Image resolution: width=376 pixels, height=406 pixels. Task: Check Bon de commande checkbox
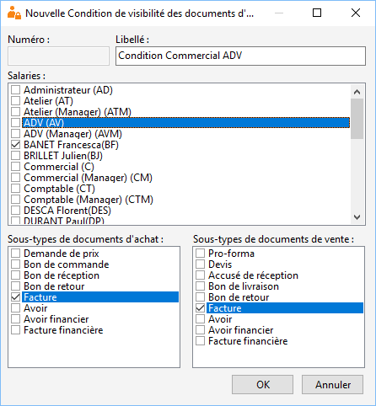point(16,264)
